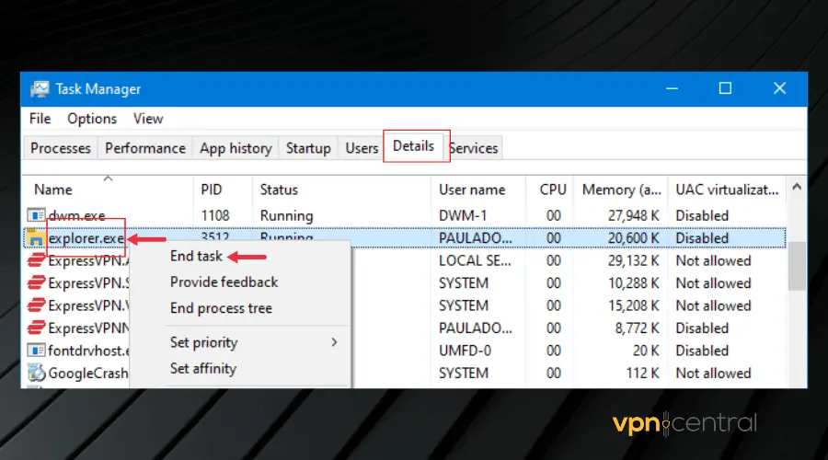Click the ExpressVPNN process icon

coord(36,328)
